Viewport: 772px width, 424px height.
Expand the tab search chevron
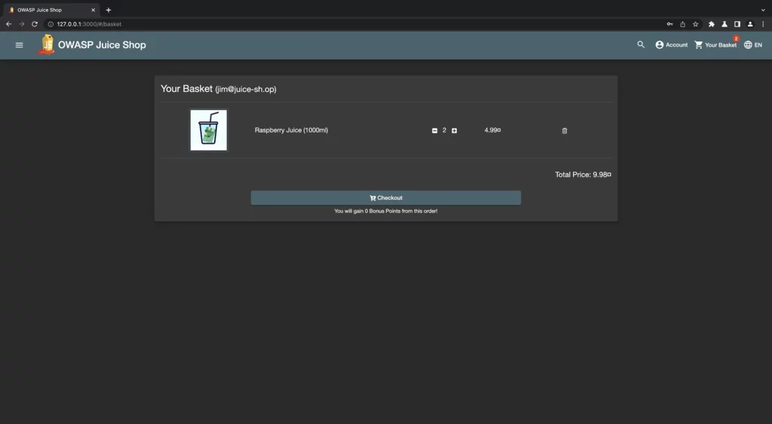(763, 10)
